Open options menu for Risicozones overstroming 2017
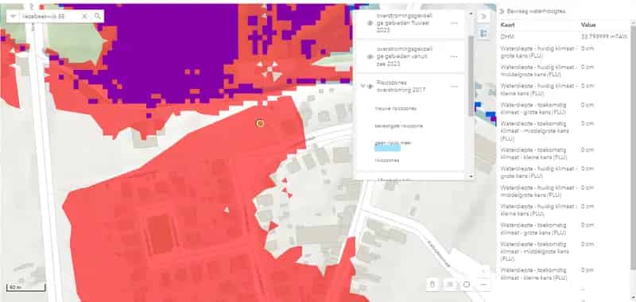The width and height of the screenshot is (636, 302). [x=454, y=87]
